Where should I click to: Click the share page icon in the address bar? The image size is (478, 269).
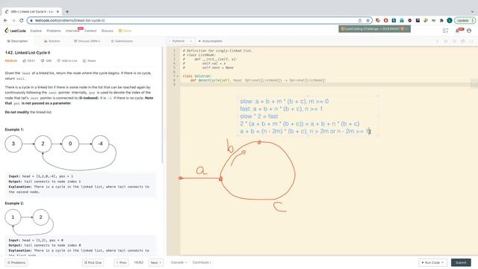360,20
